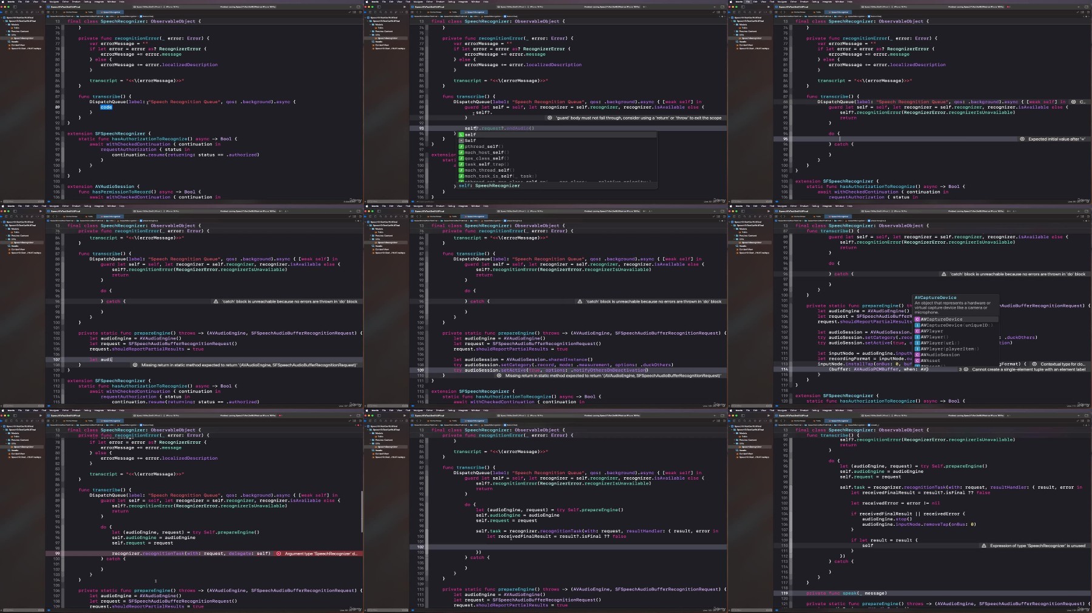Click the function icon beside task_self_trap()
Image resolution: width=1092 pixels, height=613 pixels.
tap(461, 164)
